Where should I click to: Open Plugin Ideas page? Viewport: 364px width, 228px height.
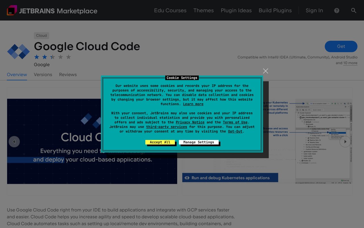click(x=236, y=11)
